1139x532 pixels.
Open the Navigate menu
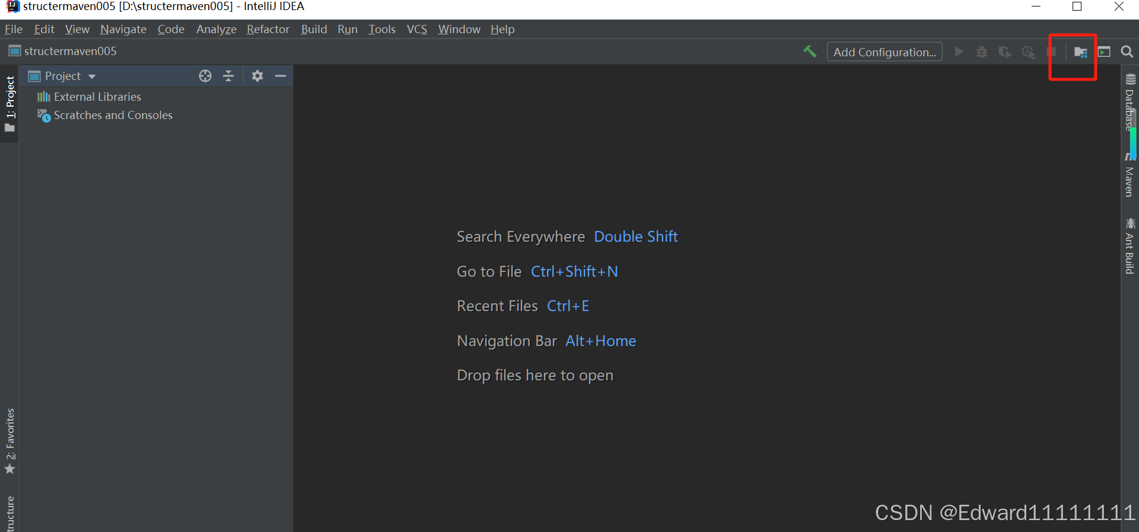(x=123, y=29)
